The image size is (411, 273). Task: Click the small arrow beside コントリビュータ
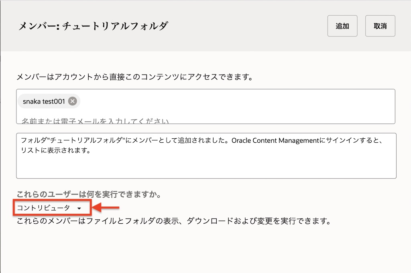[79, 208]
